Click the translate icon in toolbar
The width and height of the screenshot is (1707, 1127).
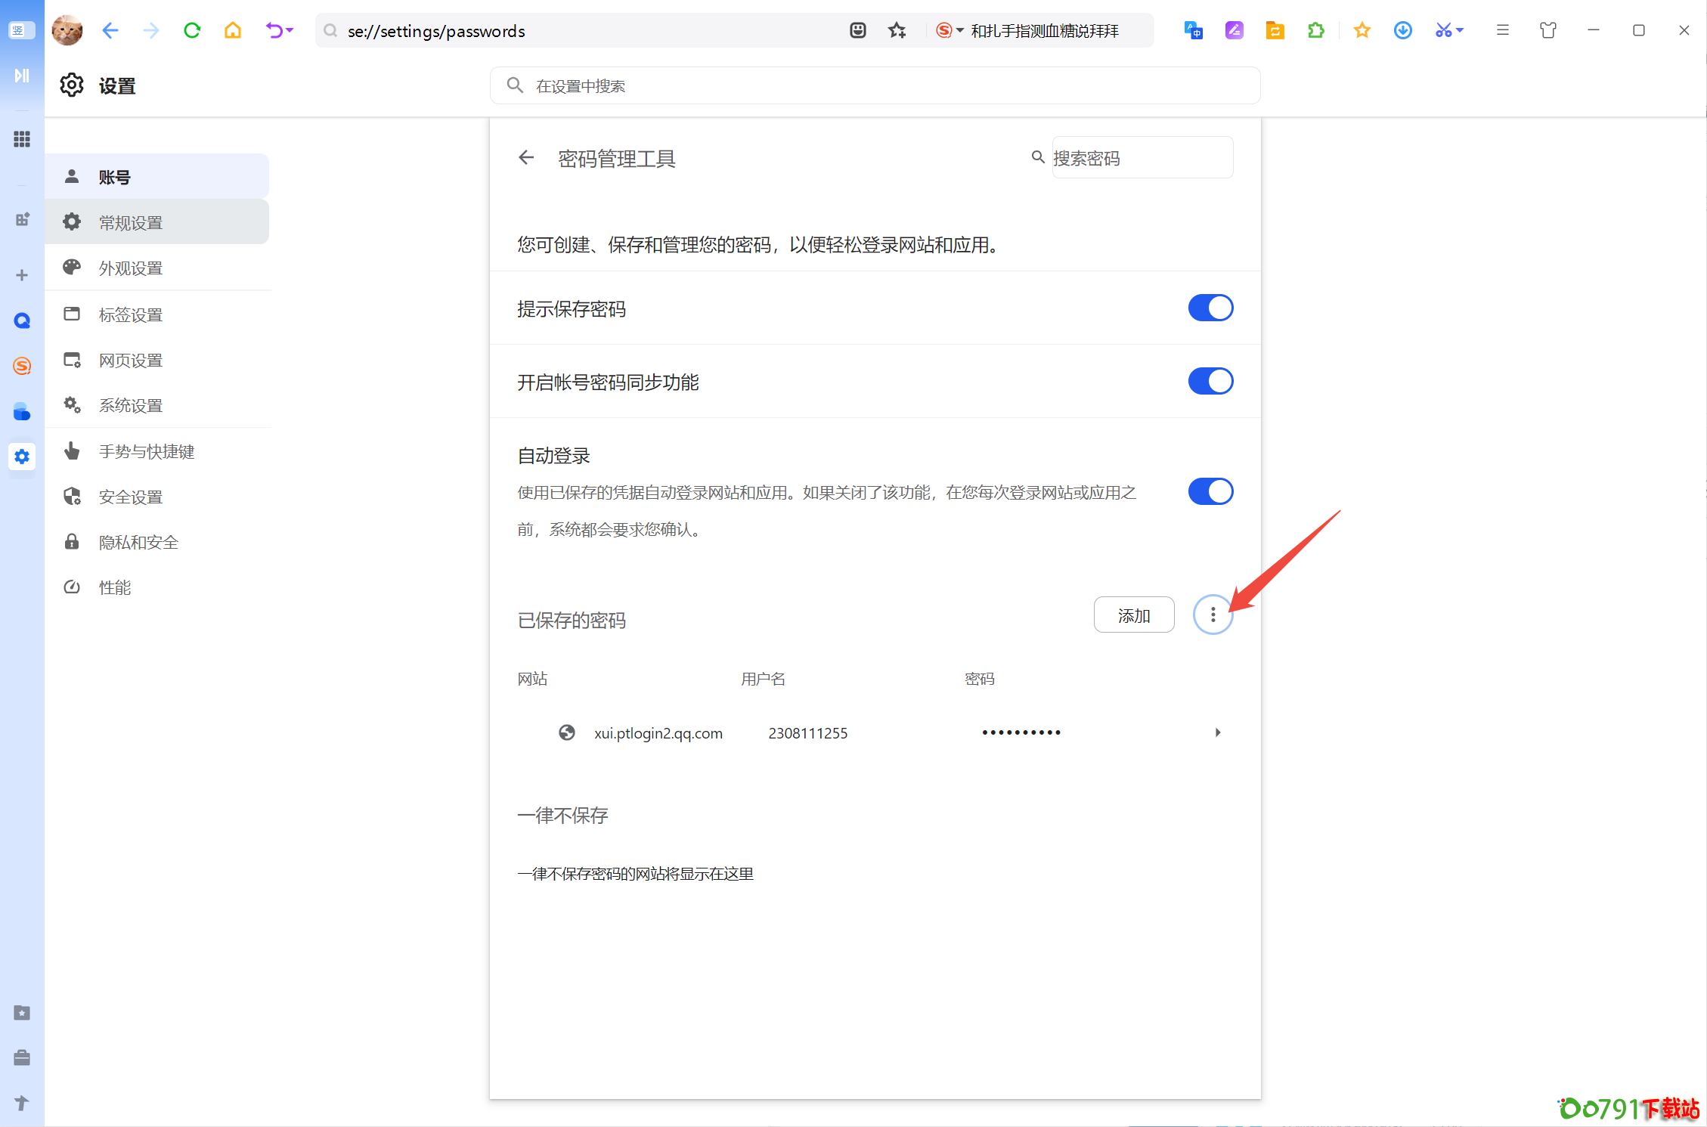[x=1193, y=31]
